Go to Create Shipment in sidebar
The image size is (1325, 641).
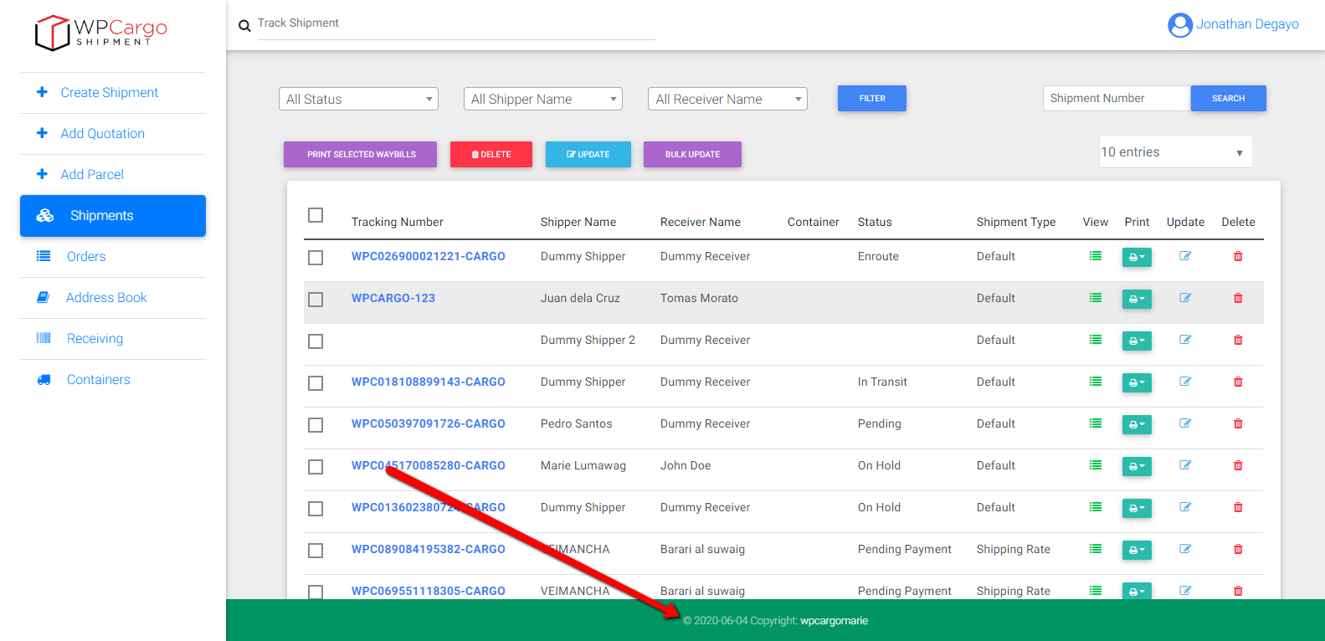[x=109, y=93]
